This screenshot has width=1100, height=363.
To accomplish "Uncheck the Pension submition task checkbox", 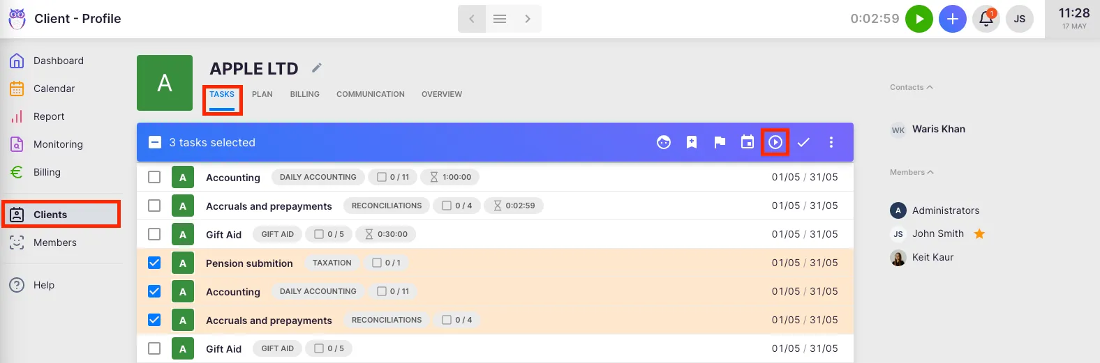I will click(x=154, y=263).
